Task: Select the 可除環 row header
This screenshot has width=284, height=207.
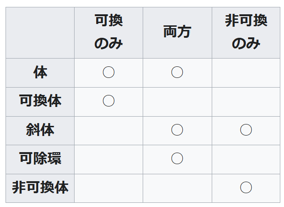Action: [40, 159]
